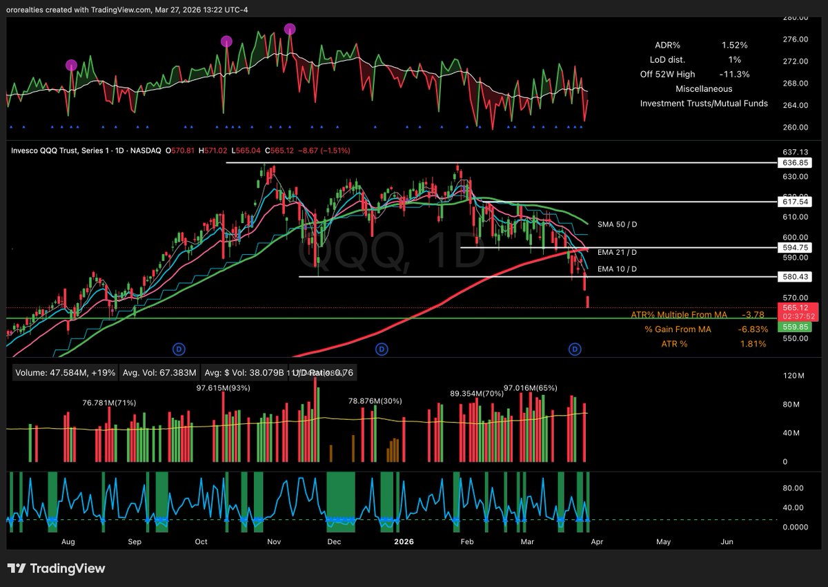This screenshot has height=587, width=828.
Task: Click the Miscellaneous sector text
Action: tap(704, 88)
